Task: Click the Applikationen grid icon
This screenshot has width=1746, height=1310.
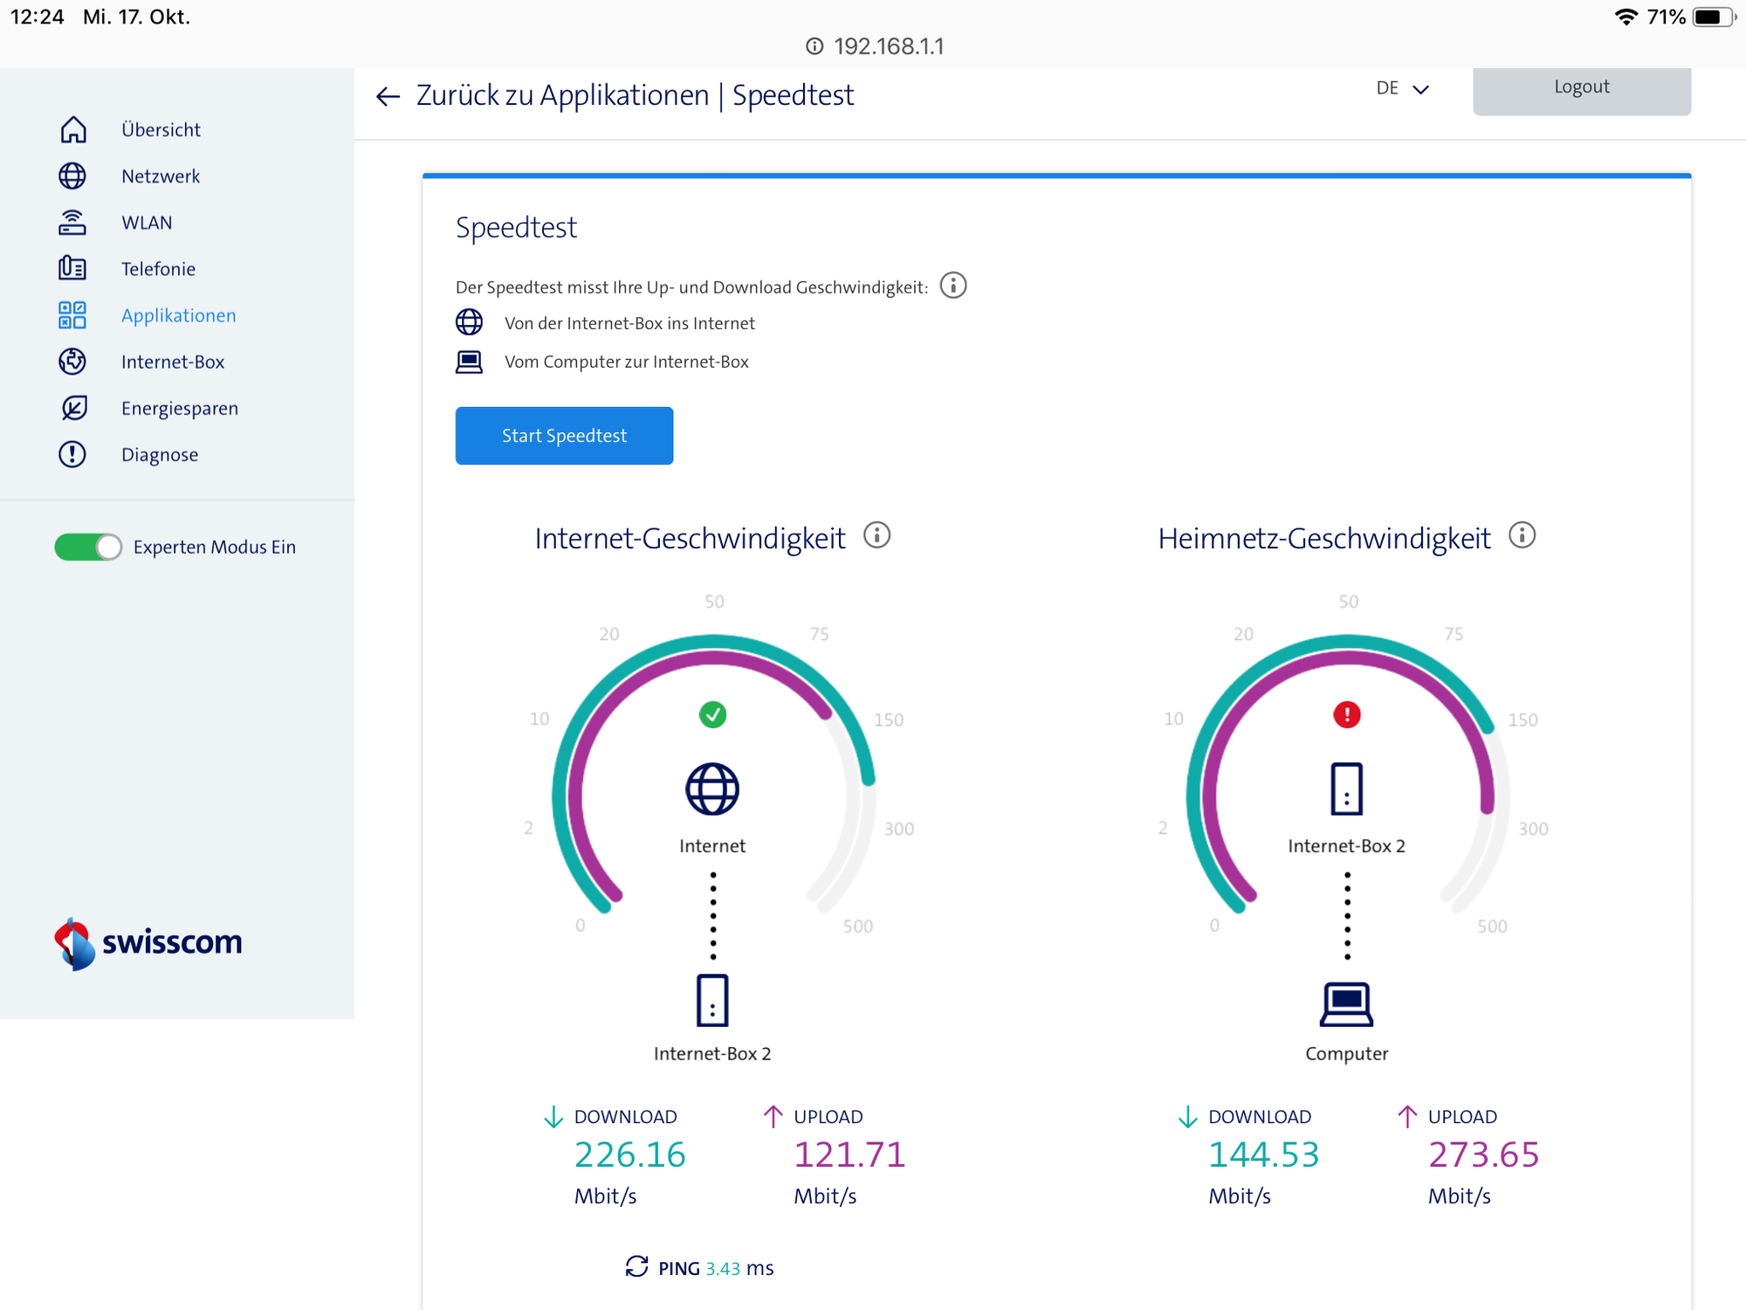Action: point(72,315)
